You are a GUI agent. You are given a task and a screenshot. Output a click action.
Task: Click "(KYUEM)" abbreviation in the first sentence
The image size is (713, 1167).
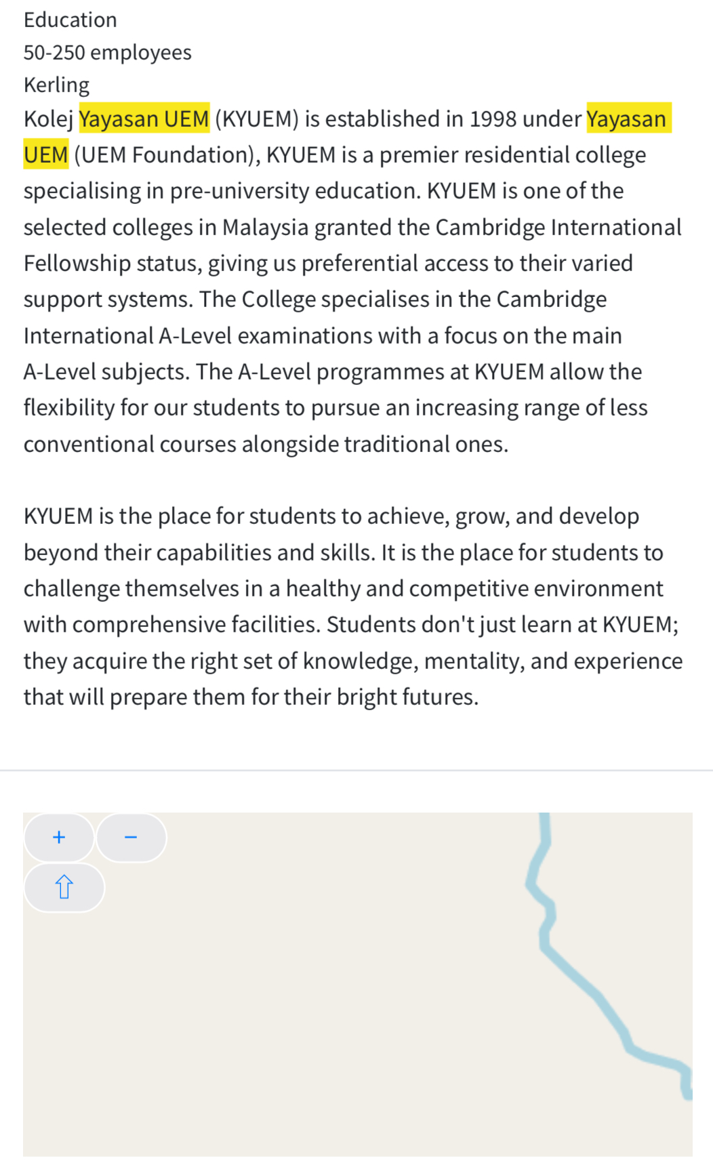click(x=257, y=119)
